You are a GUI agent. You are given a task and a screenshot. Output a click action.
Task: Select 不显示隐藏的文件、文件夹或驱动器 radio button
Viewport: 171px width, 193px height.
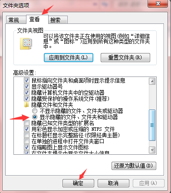[35, 111]
